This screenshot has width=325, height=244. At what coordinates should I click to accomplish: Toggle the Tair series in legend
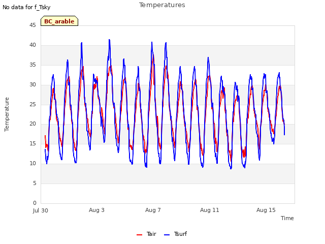(x=146, y=234)
